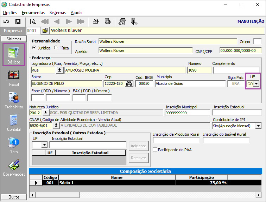
Task: Open the Ajuda menu
Action: tap(76, 13)
